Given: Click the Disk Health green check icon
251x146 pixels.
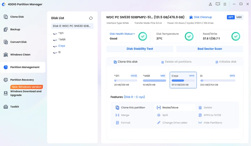Looking at the screenshot, I should (x=143, y=36).
